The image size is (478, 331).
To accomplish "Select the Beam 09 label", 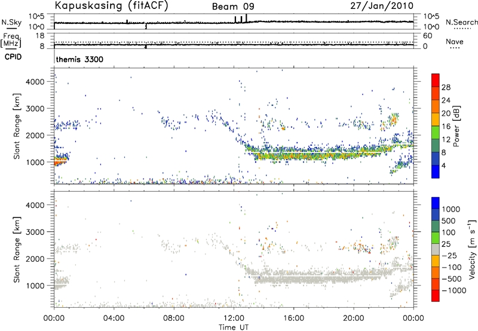I will [x=233, y=7].
